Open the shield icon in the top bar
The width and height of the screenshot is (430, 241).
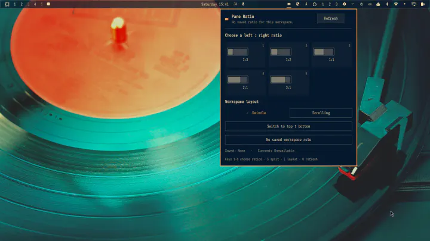(x=297, y=4)
